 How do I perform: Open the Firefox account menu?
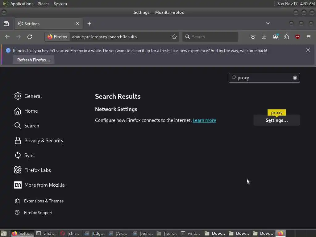tap(275, 37)
